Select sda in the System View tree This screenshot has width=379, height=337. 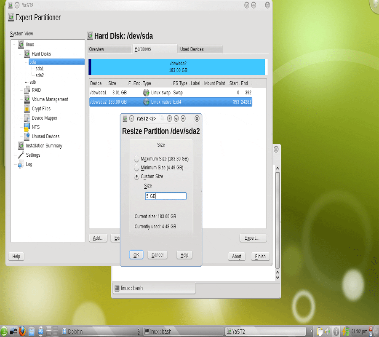click(x=56, y=62)
